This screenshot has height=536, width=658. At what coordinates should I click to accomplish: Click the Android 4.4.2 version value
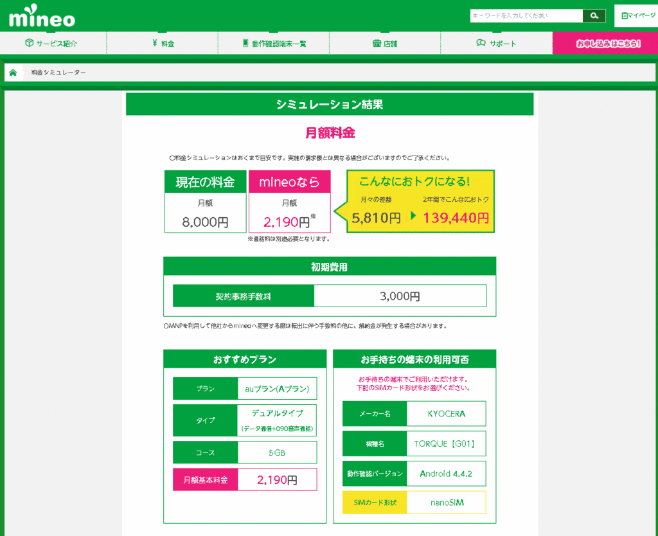(x=446, y=474)
